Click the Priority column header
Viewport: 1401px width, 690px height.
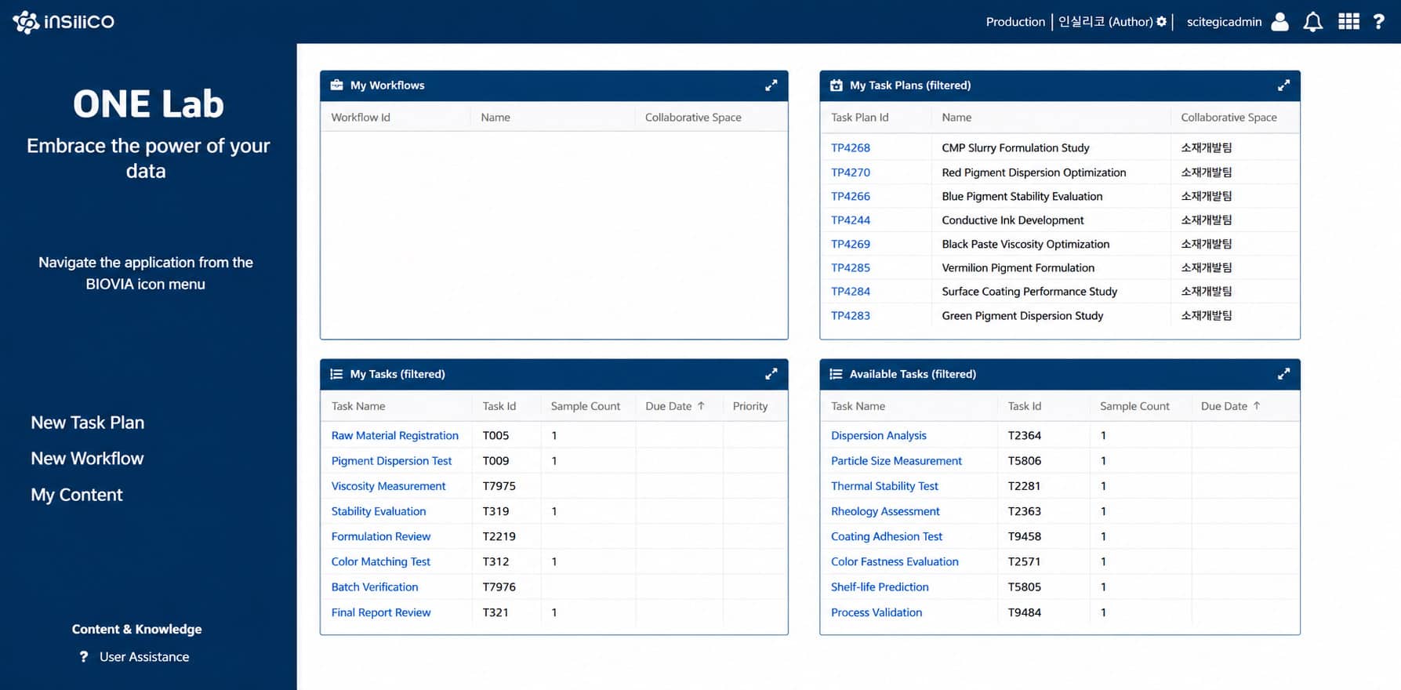[750, 406]
